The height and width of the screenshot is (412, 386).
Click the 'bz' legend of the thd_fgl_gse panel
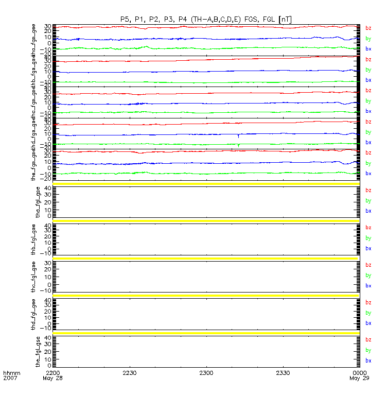pos(368,302)
